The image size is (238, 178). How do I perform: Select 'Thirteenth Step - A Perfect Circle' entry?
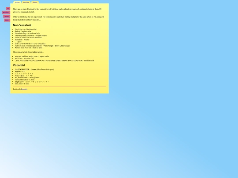point(27,33)
